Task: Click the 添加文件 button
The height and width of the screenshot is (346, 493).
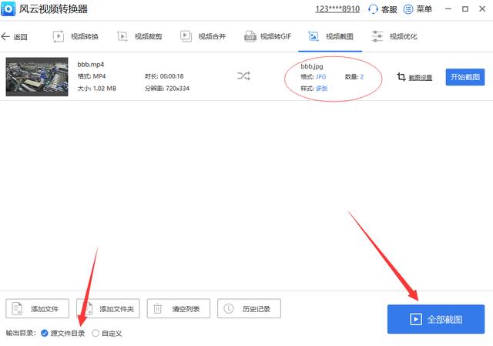Action: pyautogui.click(x=38, y=308)
